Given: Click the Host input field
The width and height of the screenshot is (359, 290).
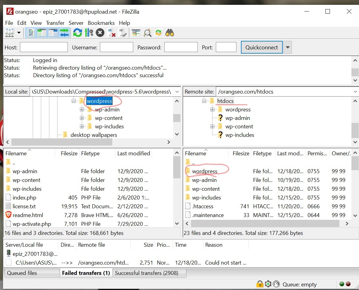Looking at the screenshot, I should click(44, 47).
